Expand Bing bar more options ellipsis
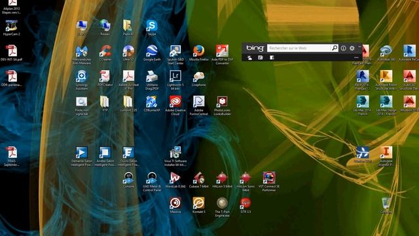Screen dimensions: 419x236 click(356, 58)
